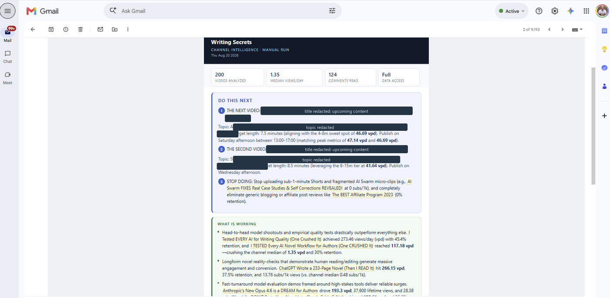The height and width of the screenshot is (298, 610).
Task: Report this email as spam
Action: tap(66, 29)
